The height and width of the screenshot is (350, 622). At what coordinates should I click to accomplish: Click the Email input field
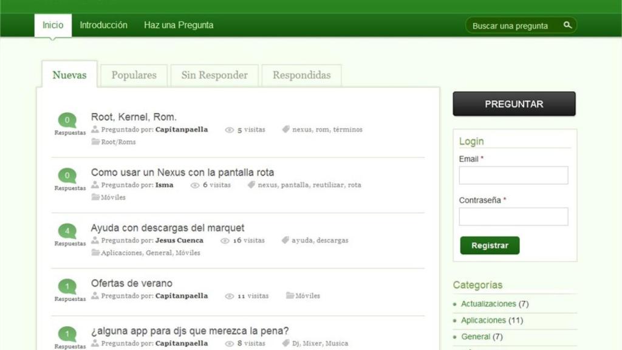click(x=513, y=175)
